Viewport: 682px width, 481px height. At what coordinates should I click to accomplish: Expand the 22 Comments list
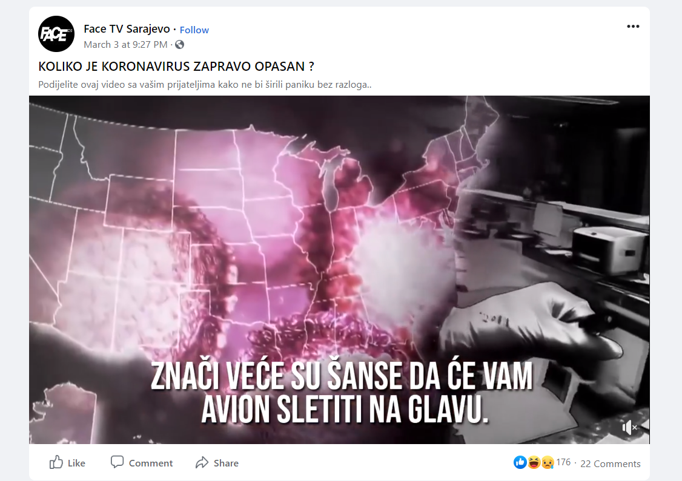click(x=611, y=464)
